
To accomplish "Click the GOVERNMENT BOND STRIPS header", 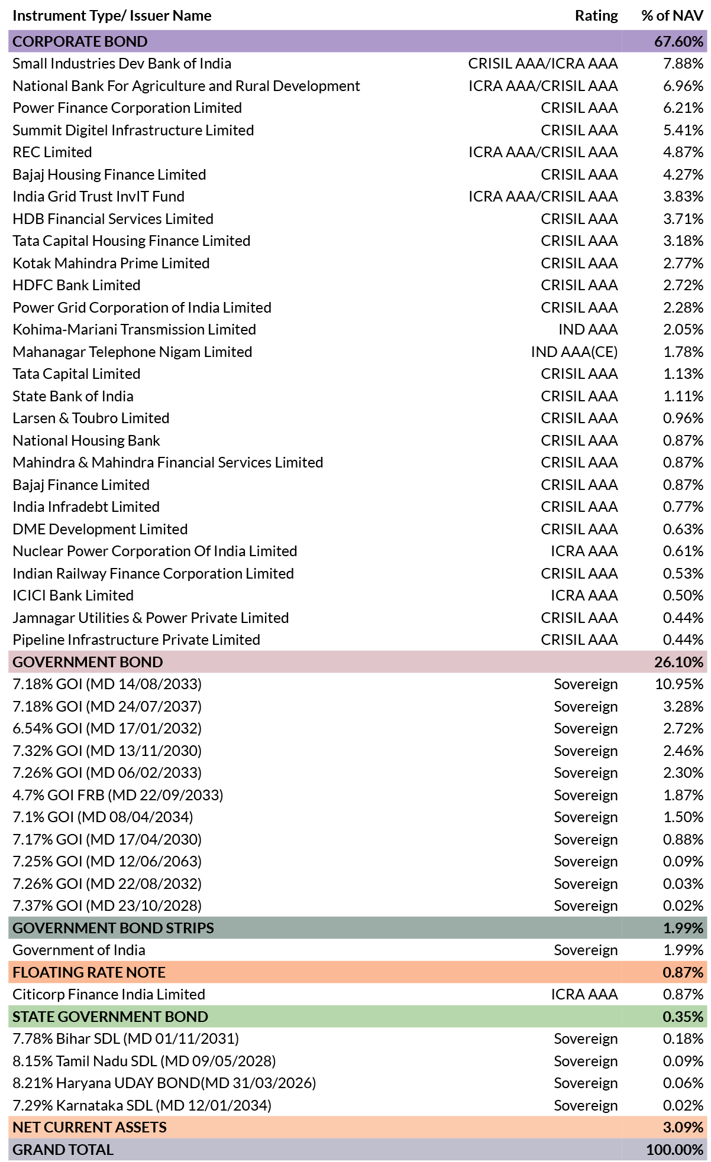I will coord(358,928).
